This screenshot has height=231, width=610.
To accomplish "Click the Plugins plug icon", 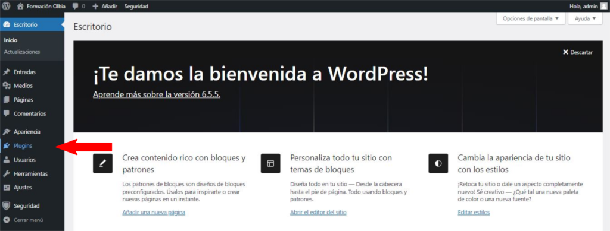I will [6, 146].
